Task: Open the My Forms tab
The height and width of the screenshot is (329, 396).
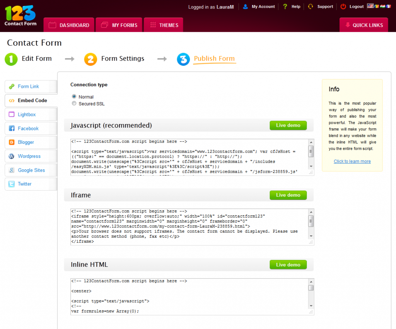Action: point(119,25)
